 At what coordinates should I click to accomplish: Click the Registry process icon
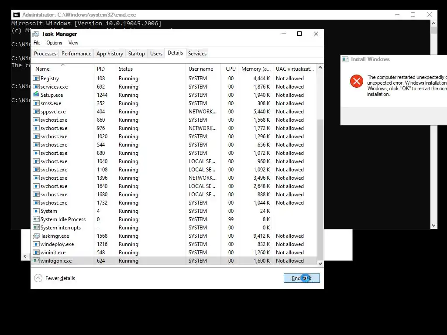click(36, 79)
